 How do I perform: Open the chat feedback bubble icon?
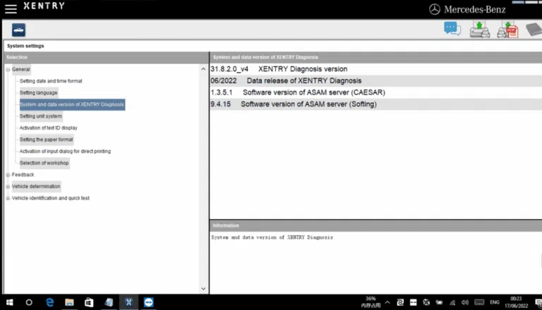pyautogui.click(x=452, y=29)
